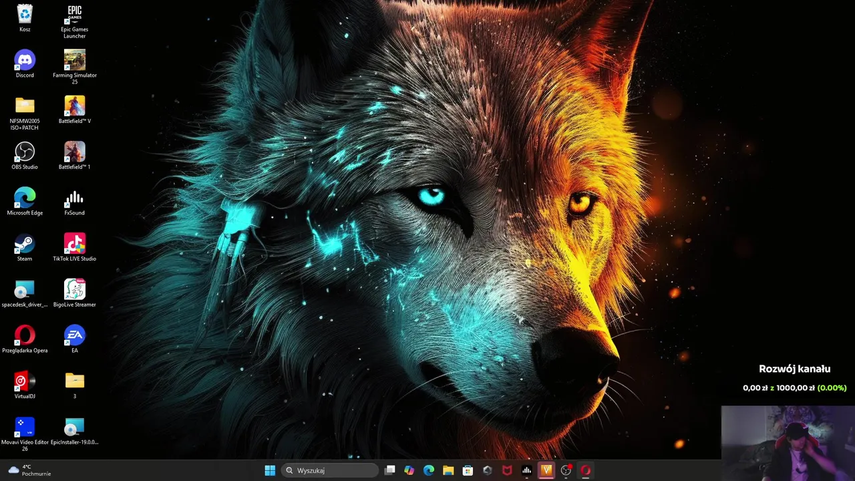Open the folder named 3

coord(75,385)
